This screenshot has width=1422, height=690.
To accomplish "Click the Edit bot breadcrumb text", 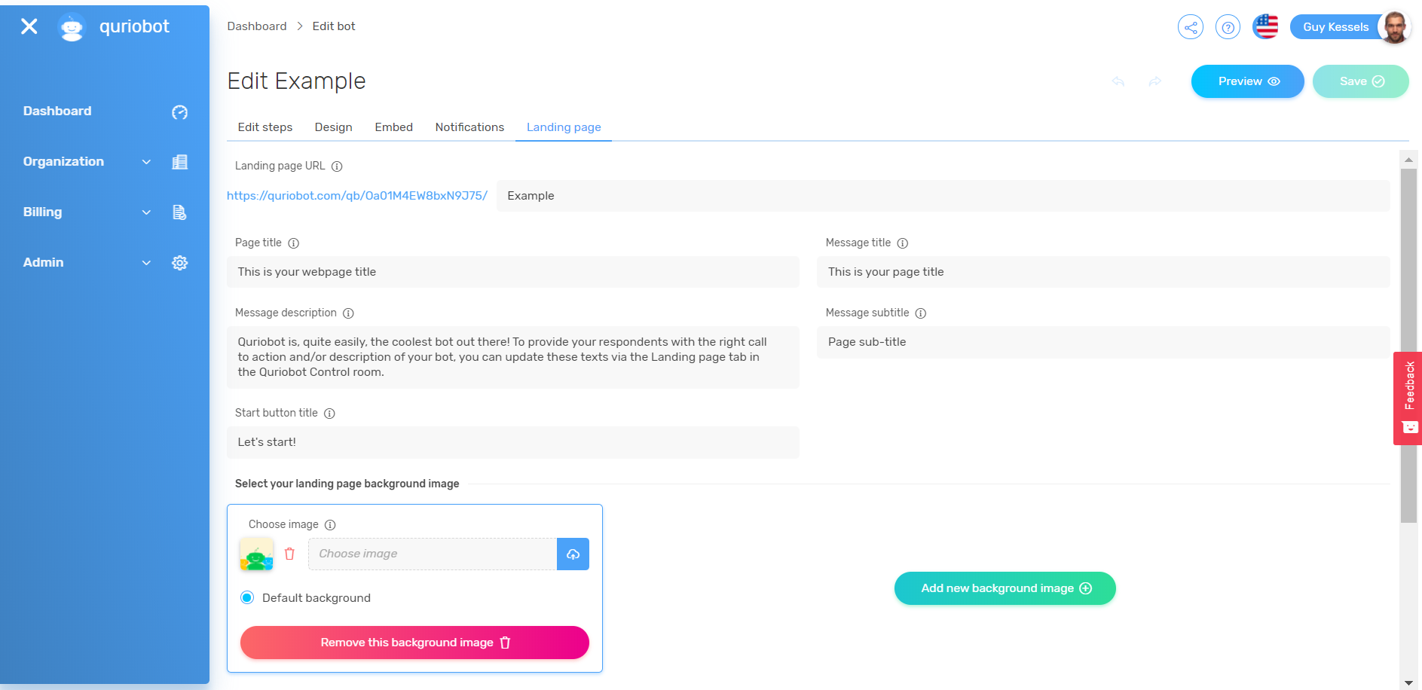I will point(334,26).
